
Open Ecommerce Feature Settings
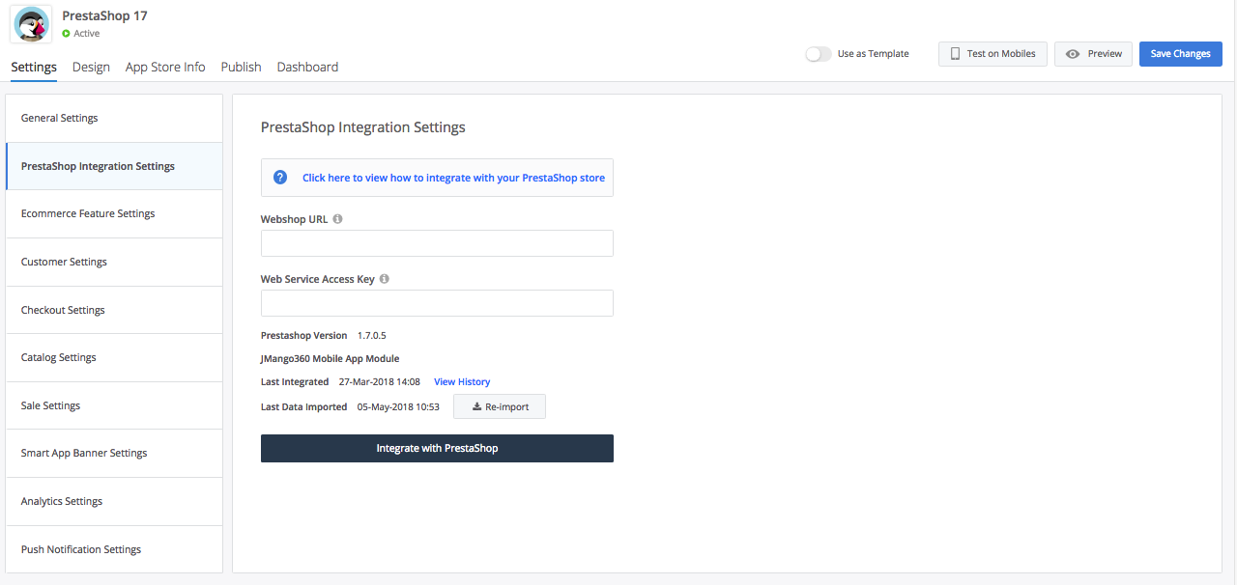(114, 213)
